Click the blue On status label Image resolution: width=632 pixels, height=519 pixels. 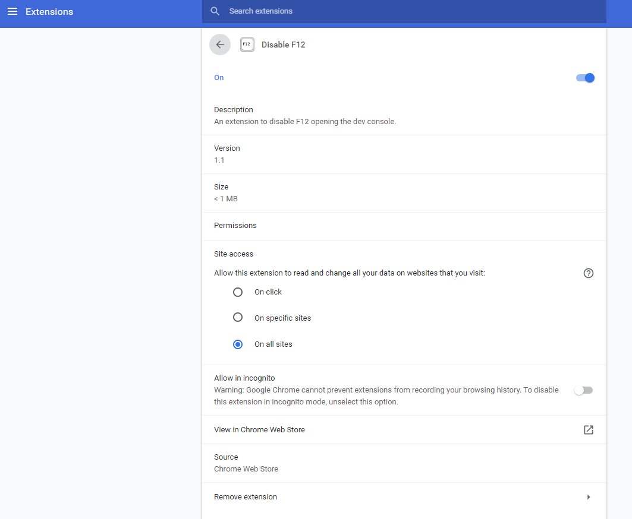[x=218, y=78]
